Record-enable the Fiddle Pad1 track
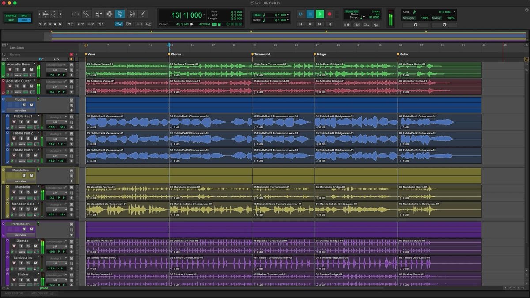Image resolution: width=530 pixels, height=298 pixels. point(14,121)
